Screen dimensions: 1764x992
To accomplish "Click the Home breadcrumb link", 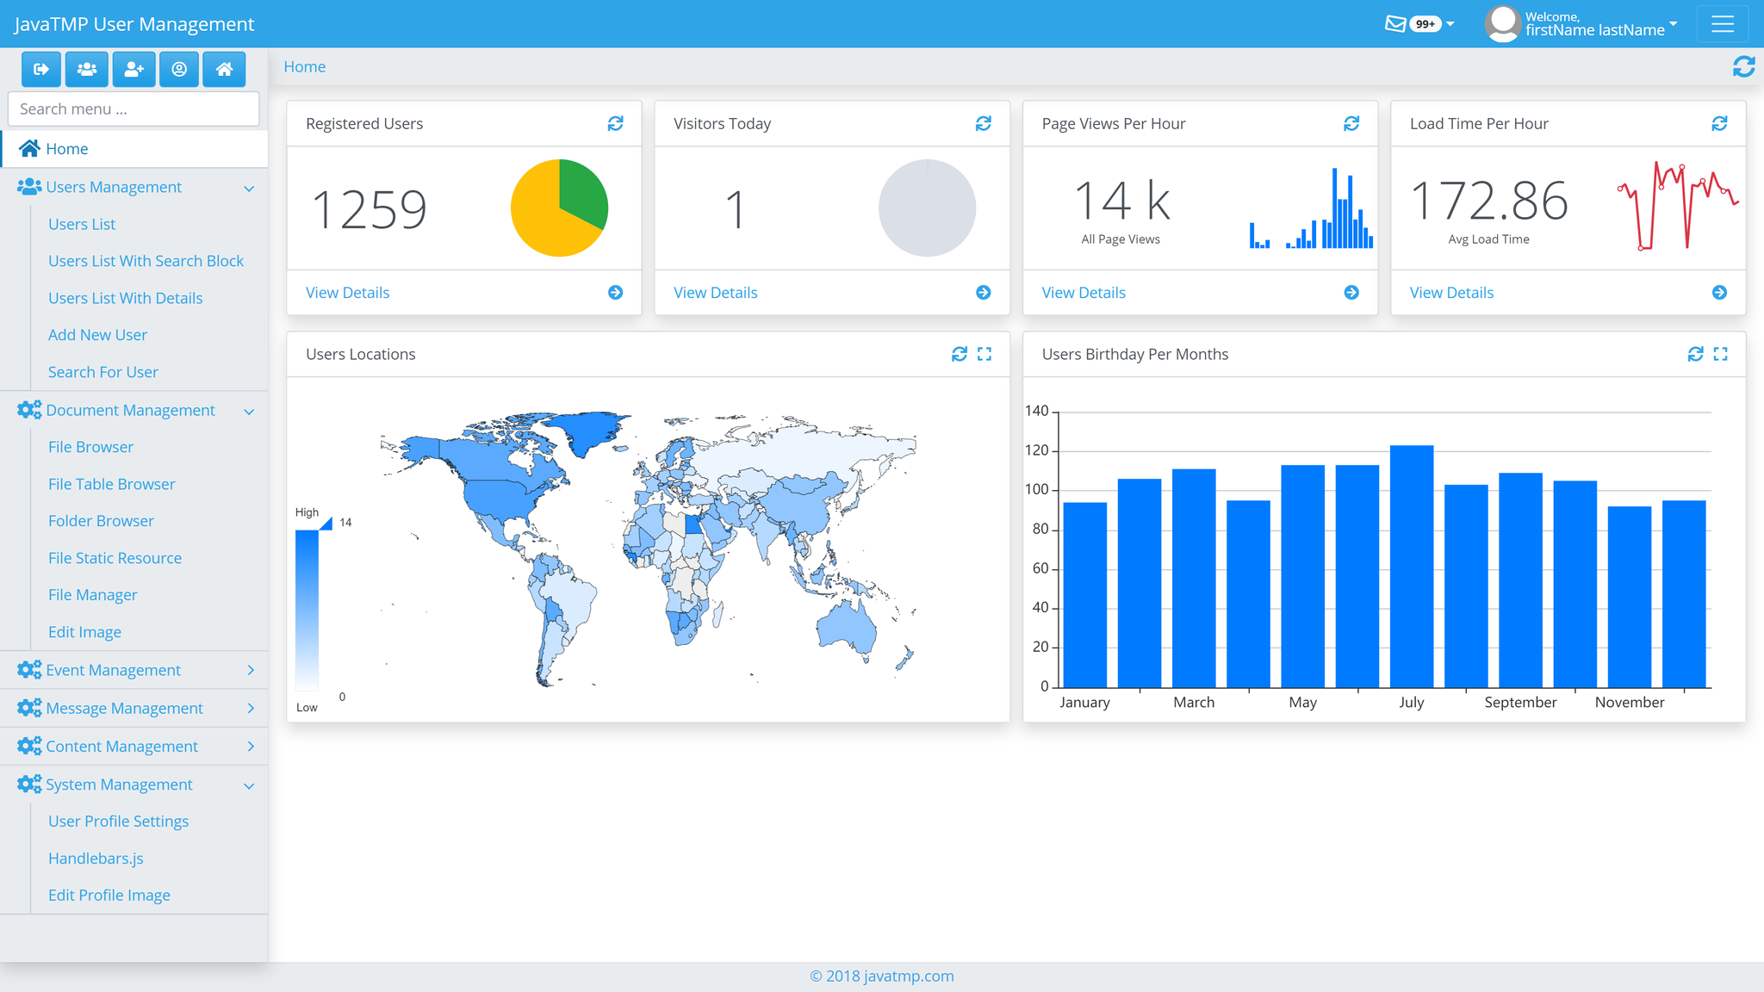I will click(x=305, y=66).
